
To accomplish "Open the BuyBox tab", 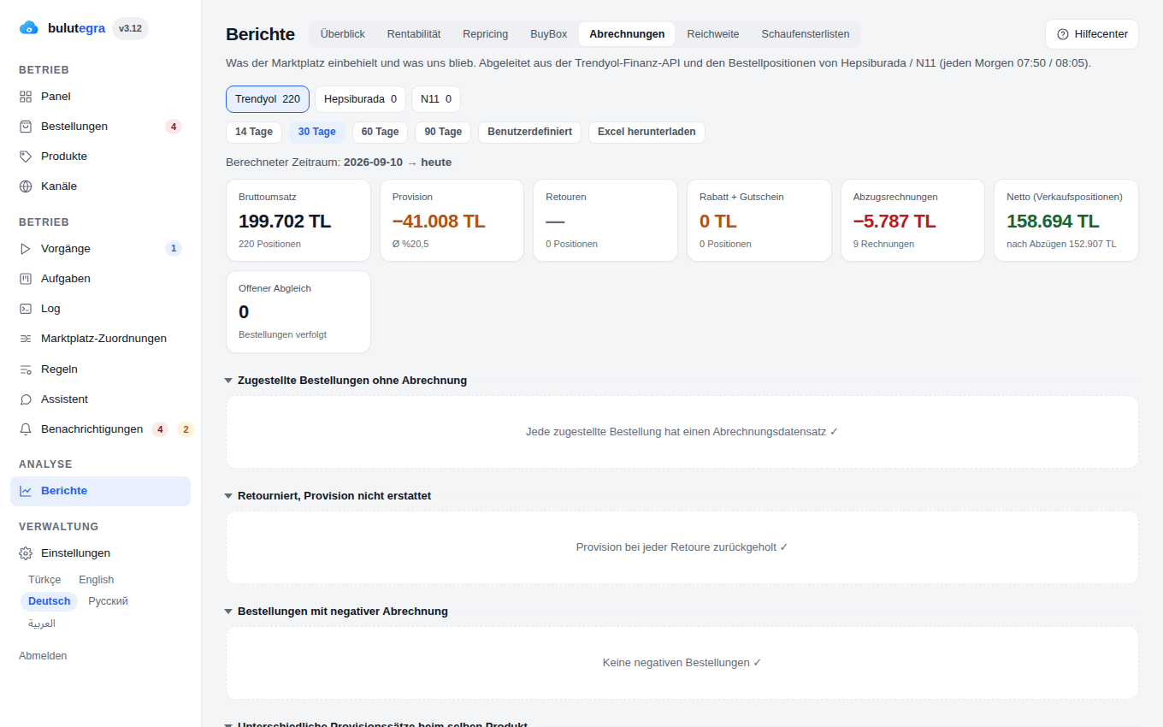I will click(x=549, y=34).
